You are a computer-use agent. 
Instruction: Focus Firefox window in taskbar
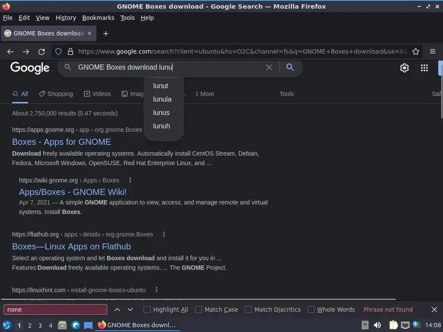(138, 325)
